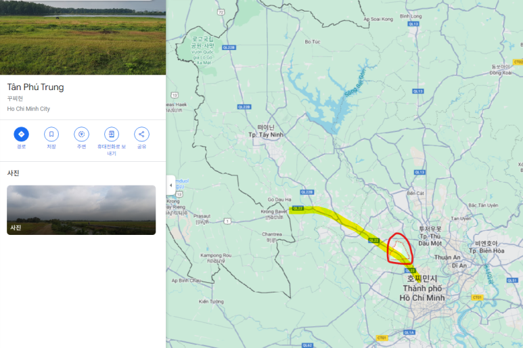Click the Go Dau Ha town label
Viewport: 523px width, 348px height.
279,200
